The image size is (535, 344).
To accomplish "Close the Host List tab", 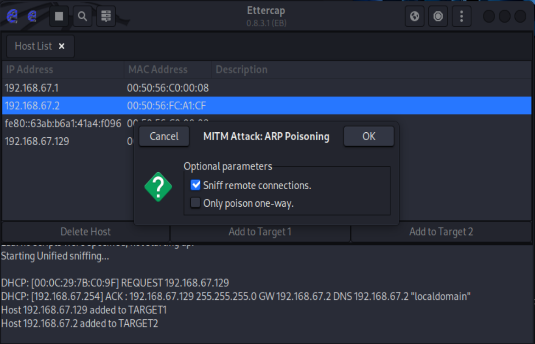I will [62, 46].
